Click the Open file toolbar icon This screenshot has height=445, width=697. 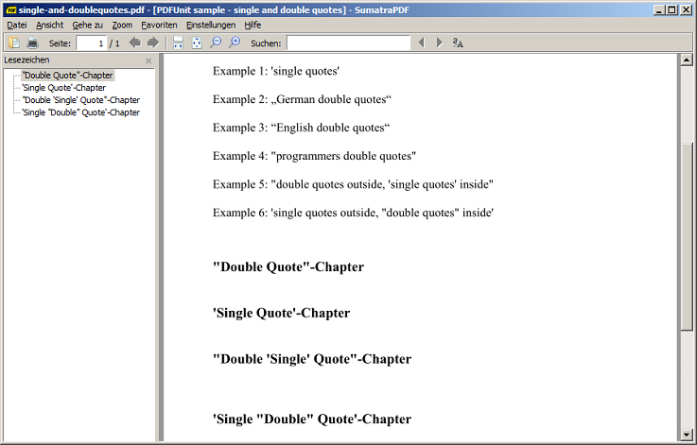(14, 43)
